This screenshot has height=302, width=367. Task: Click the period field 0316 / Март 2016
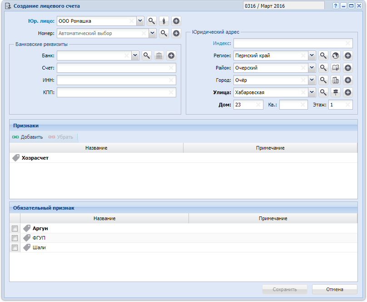(284, 6)
